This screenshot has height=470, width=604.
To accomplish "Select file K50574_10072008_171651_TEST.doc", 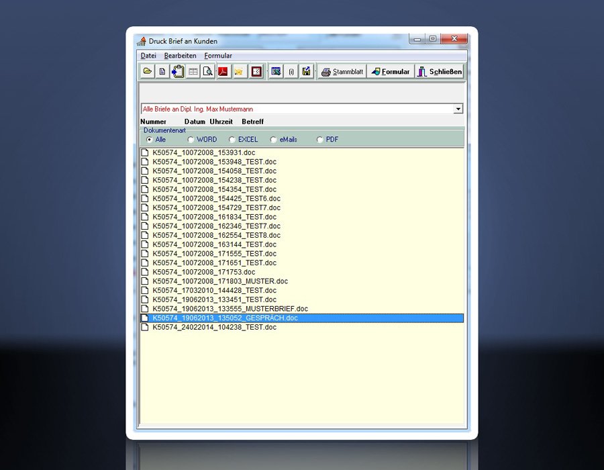I will [x=214, y=263].
